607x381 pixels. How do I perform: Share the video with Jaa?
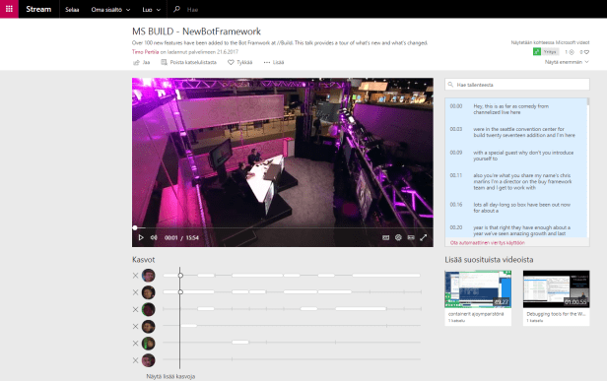(x=141, y=62)
